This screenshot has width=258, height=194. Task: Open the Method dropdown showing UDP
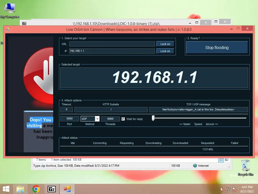click(x=90, y=119)
